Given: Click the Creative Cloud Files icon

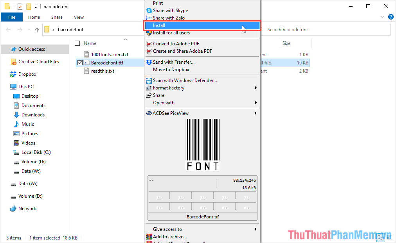Looking at the screenshot, I should pyautogui.click(x=13, y=62).
